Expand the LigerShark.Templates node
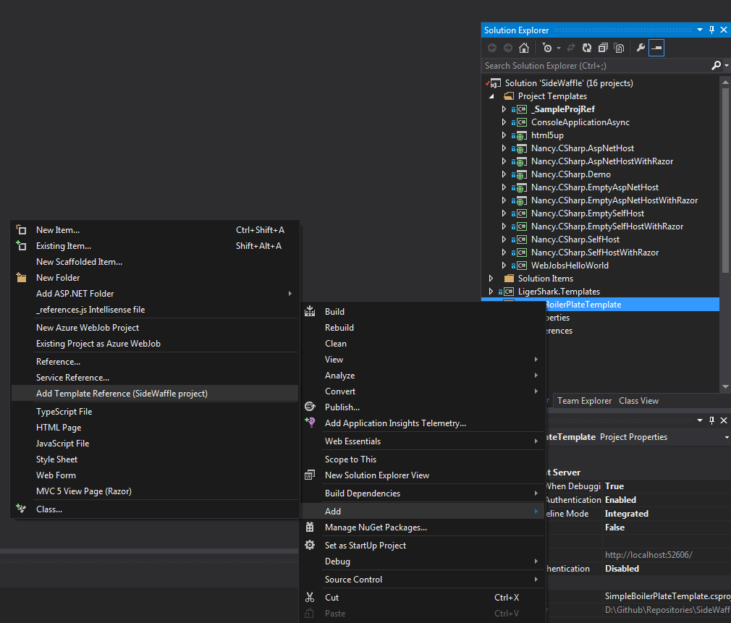 pos(491,291)
